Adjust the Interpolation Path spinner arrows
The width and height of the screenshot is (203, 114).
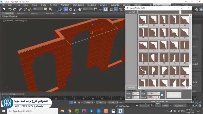pos(138,97)
